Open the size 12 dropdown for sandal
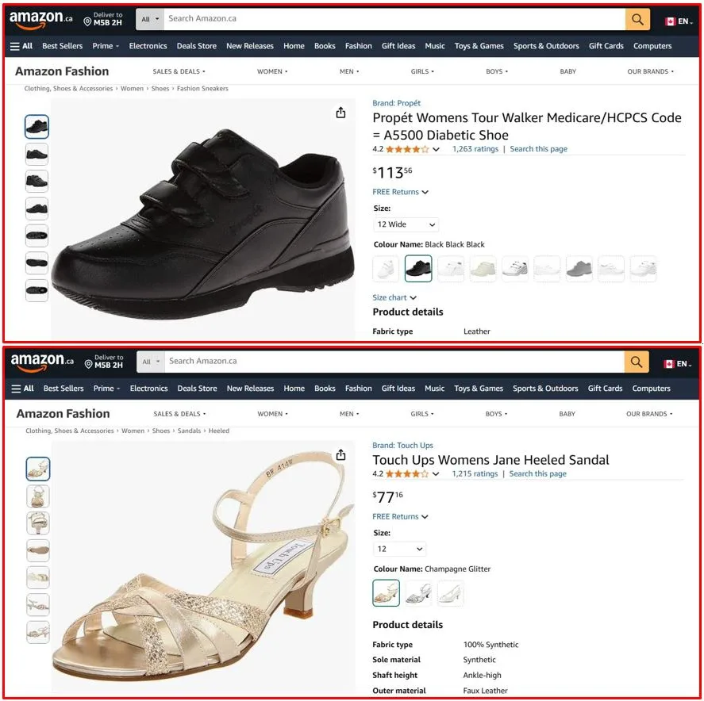Screen dimensions: 704x701 click(399, 549)
